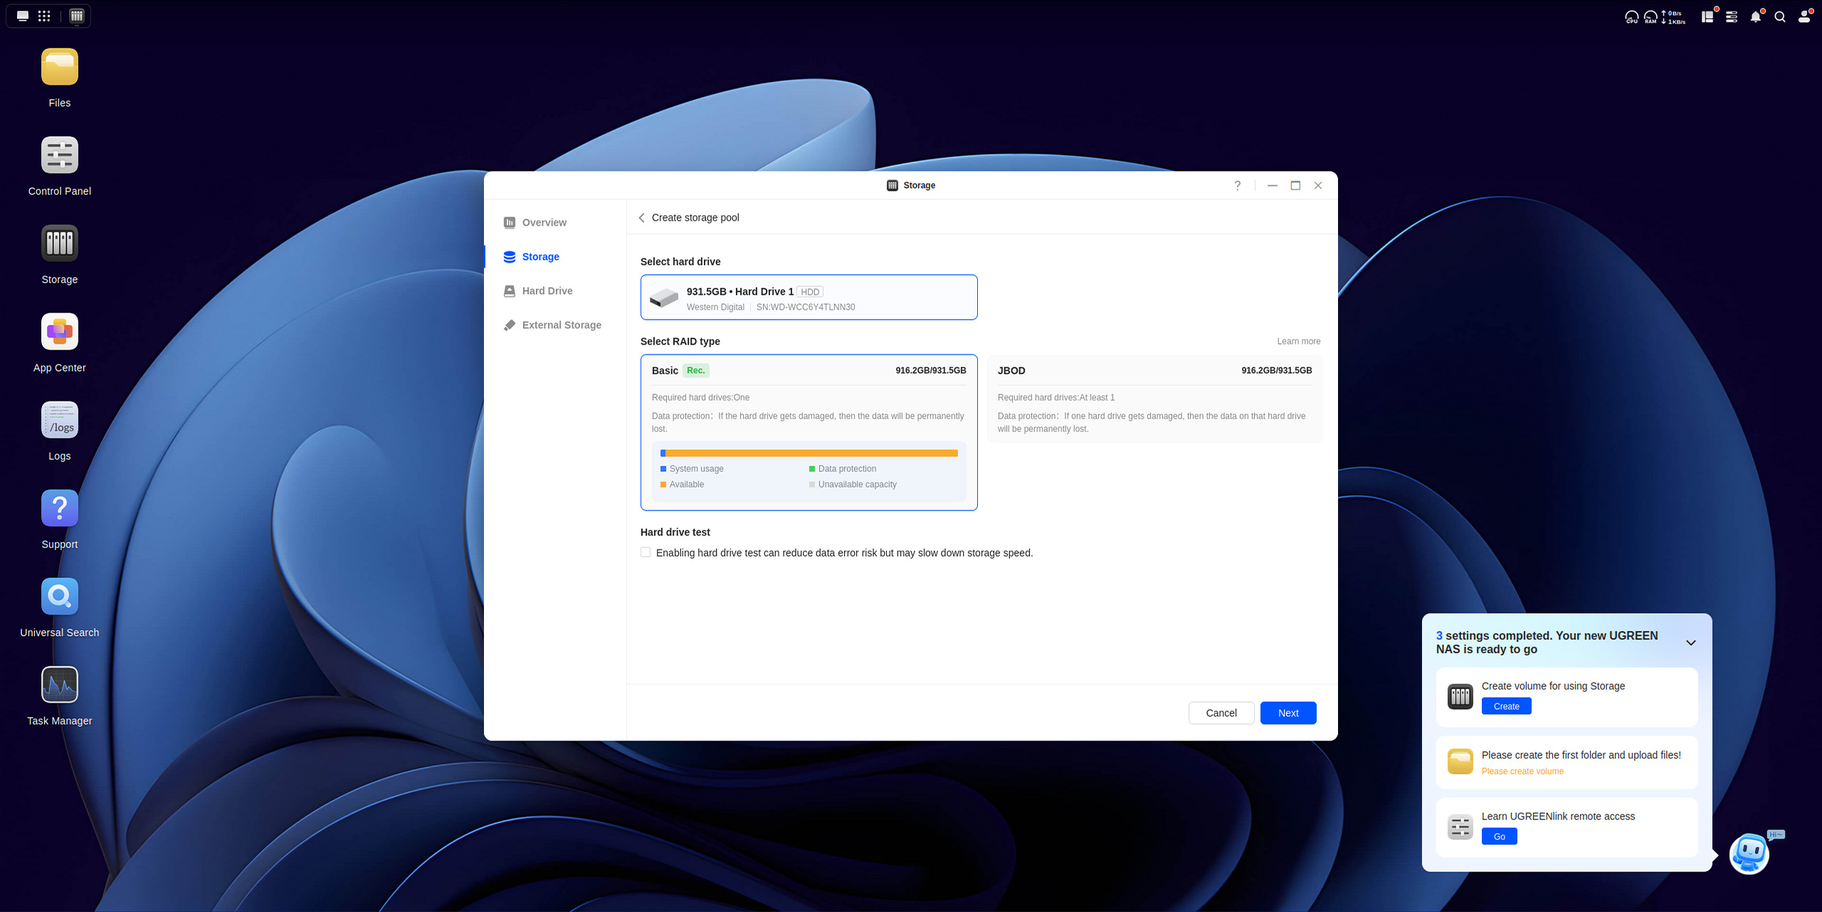Open Universal Search from the desktop

pyautogui.click(x=59, y=596)
